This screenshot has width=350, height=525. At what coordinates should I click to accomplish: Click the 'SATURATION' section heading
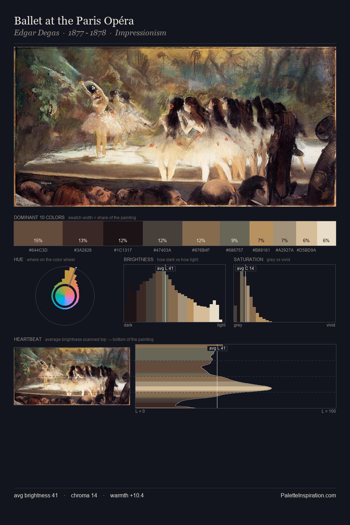(x=248, y=259)
